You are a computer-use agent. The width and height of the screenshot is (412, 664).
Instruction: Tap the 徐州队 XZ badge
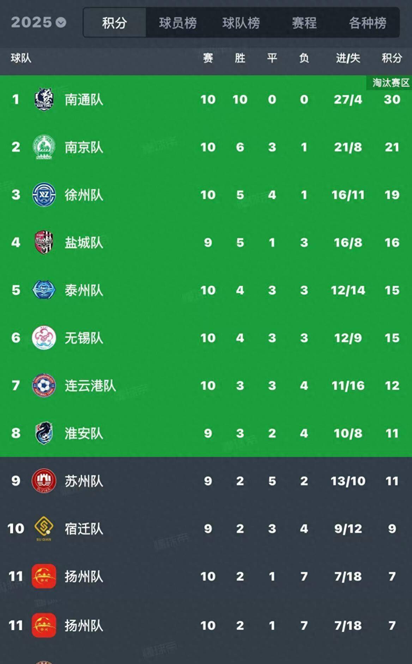pos(44,195)
